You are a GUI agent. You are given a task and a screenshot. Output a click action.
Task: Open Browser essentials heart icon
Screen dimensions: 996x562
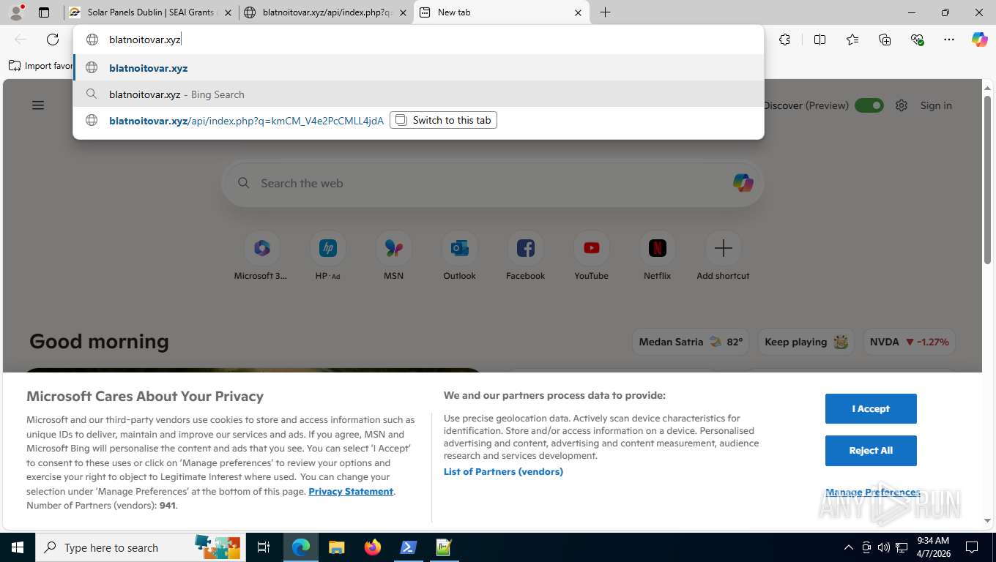917,40
